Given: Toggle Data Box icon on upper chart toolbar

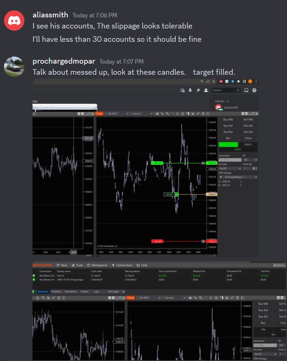Looking at the screenshot, I should 182,114.
